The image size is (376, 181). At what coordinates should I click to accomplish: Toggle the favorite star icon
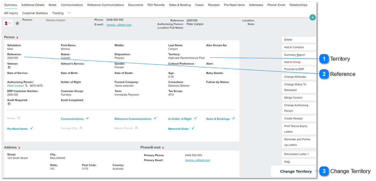pos(17,23)
